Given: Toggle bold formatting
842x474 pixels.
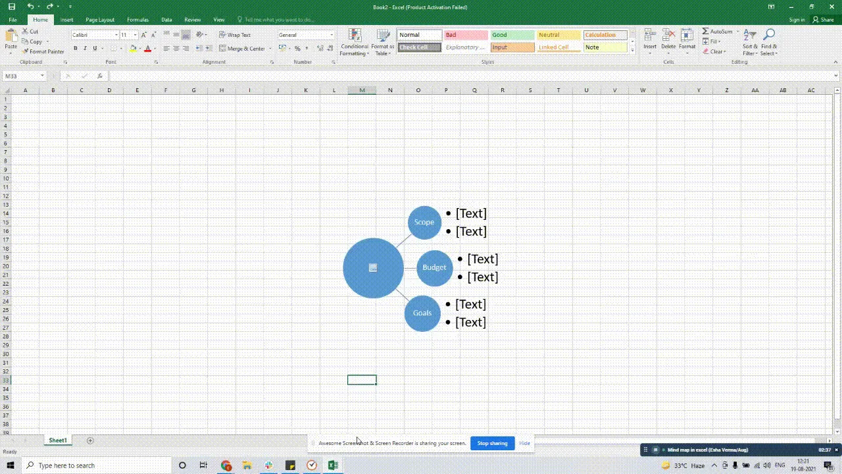Looking at the screenshot, I should 76,48.
